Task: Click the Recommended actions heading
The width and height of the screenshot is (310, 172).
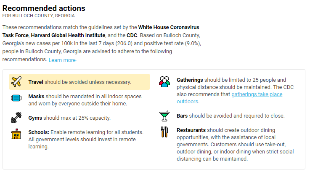Action: (44, 8)
